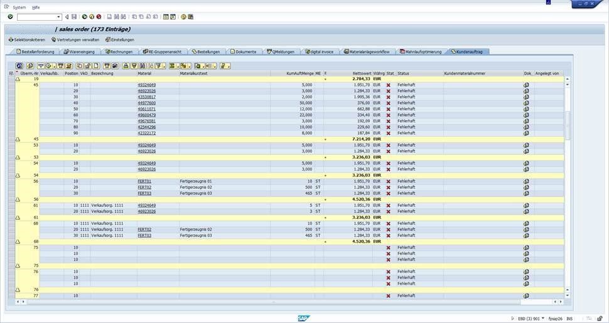Open material link 42322172
The image size is (609, 323).
click(147, 133)
